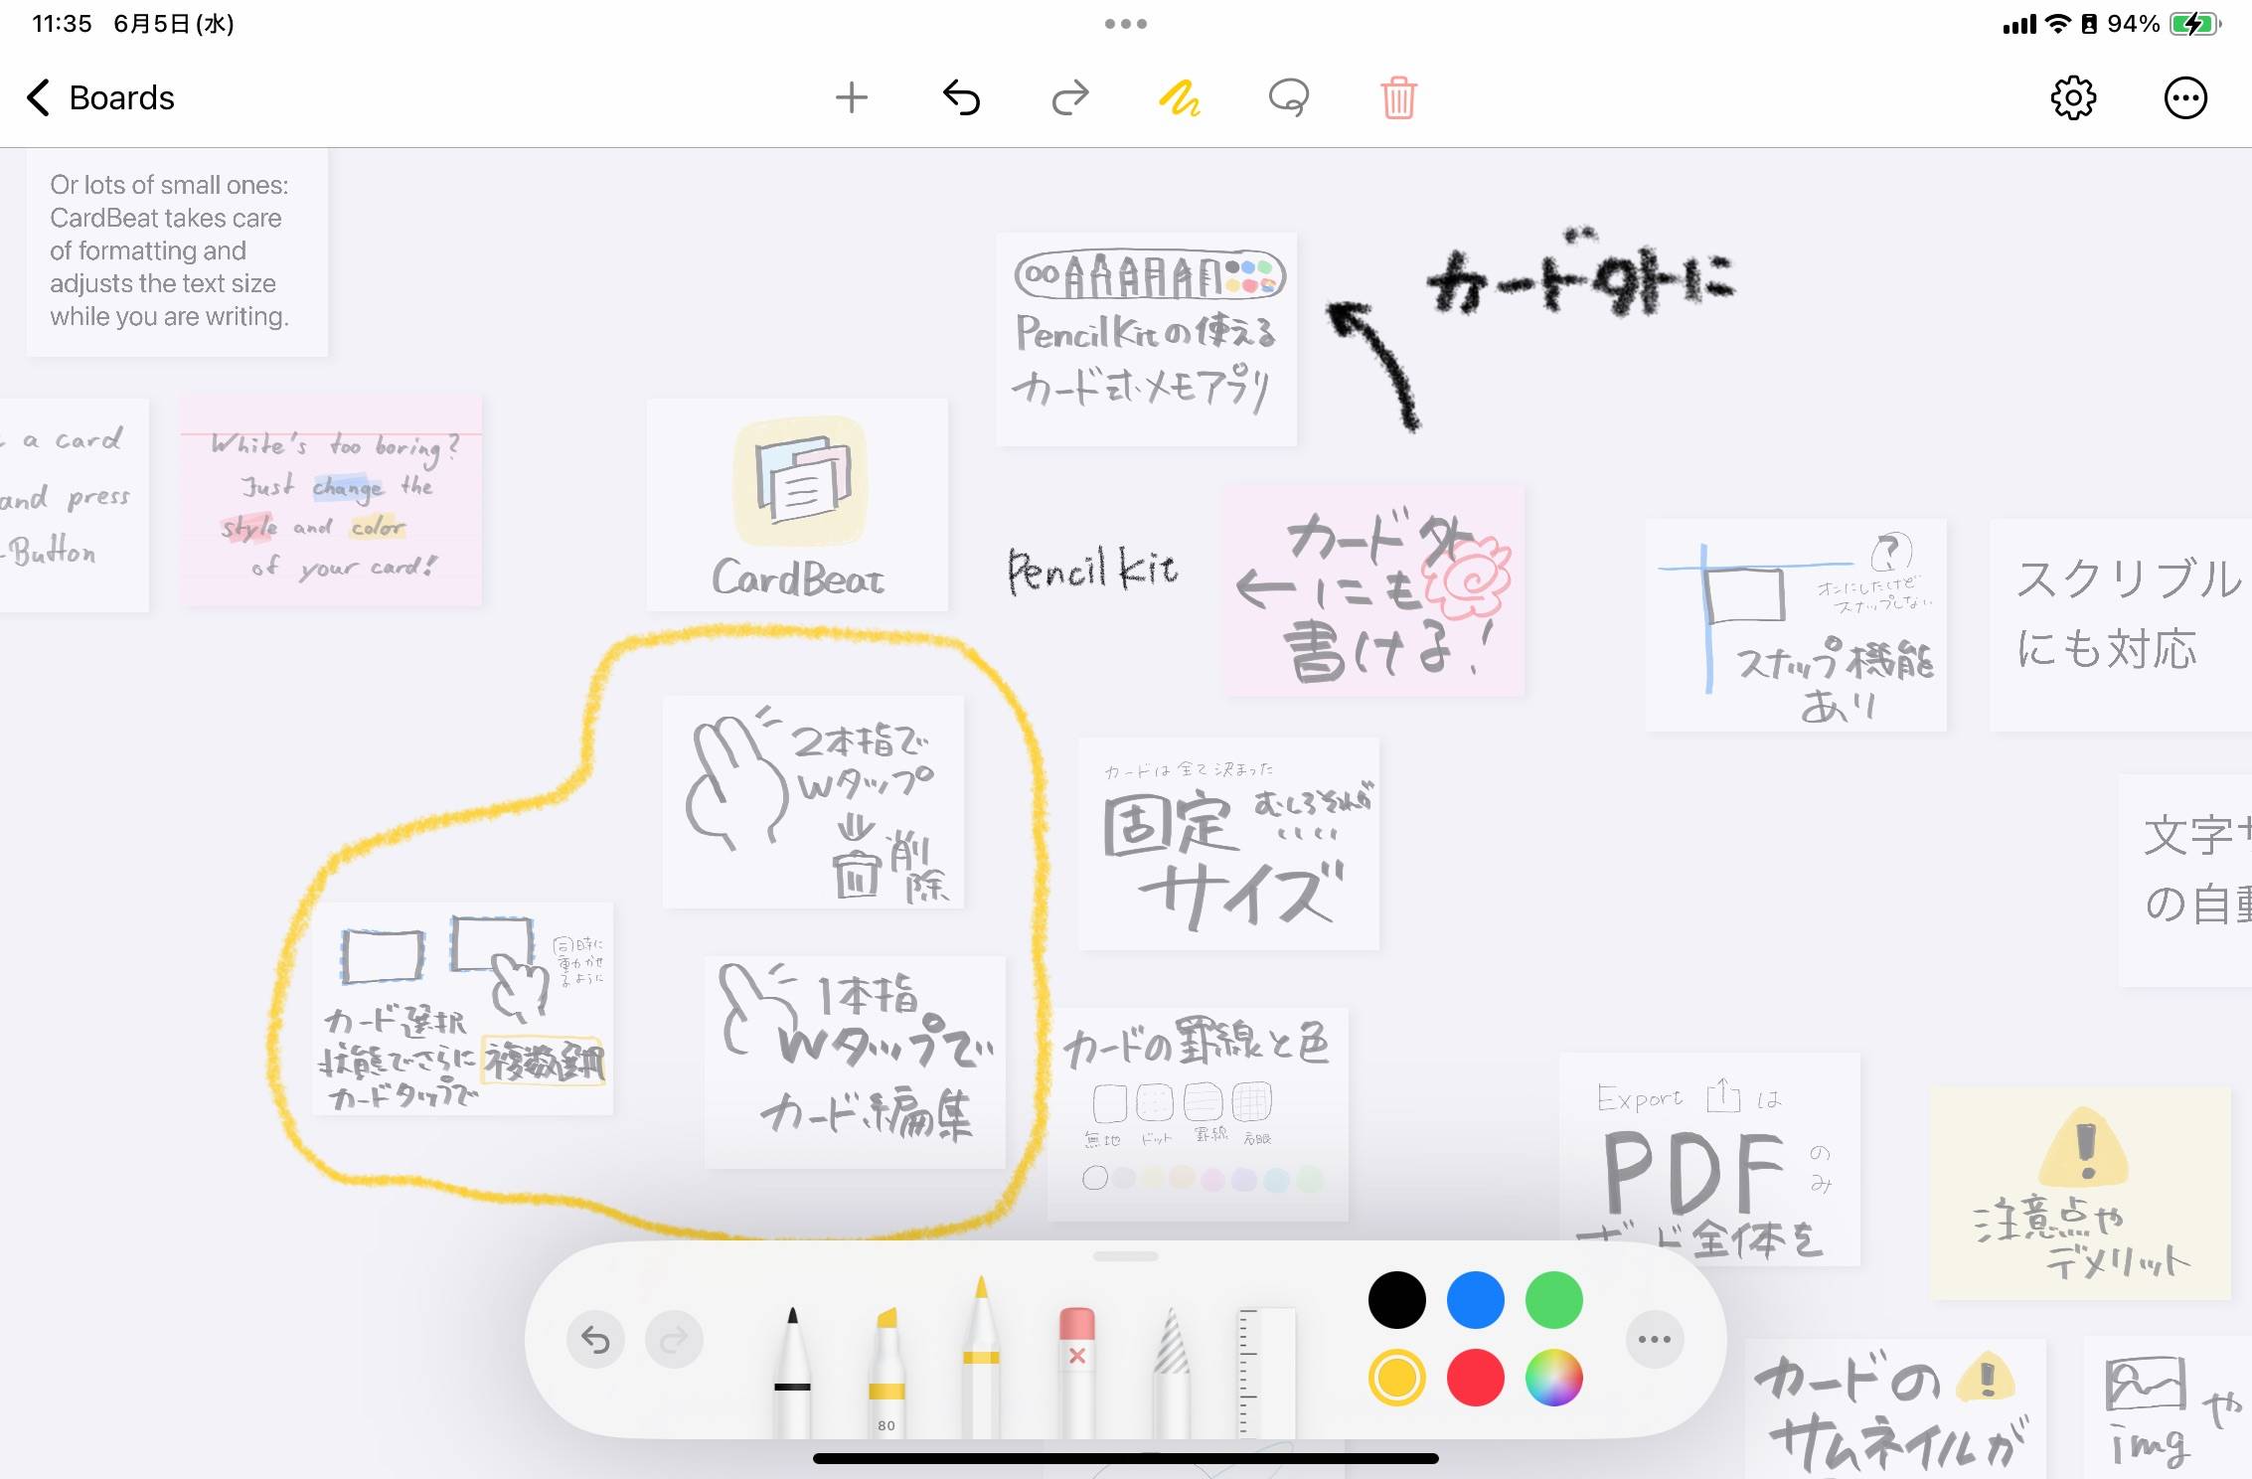Undo stroke in PencilKit palette
The width and height of the screenshot is (2252, 1479).
click(595, 1340)
